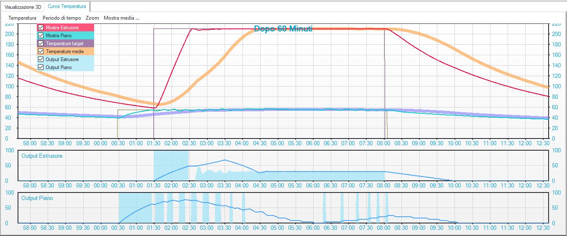Screen dimensions: 567x236
Task: Toggle the Output Piano checkbox
Action: point(41,67)
